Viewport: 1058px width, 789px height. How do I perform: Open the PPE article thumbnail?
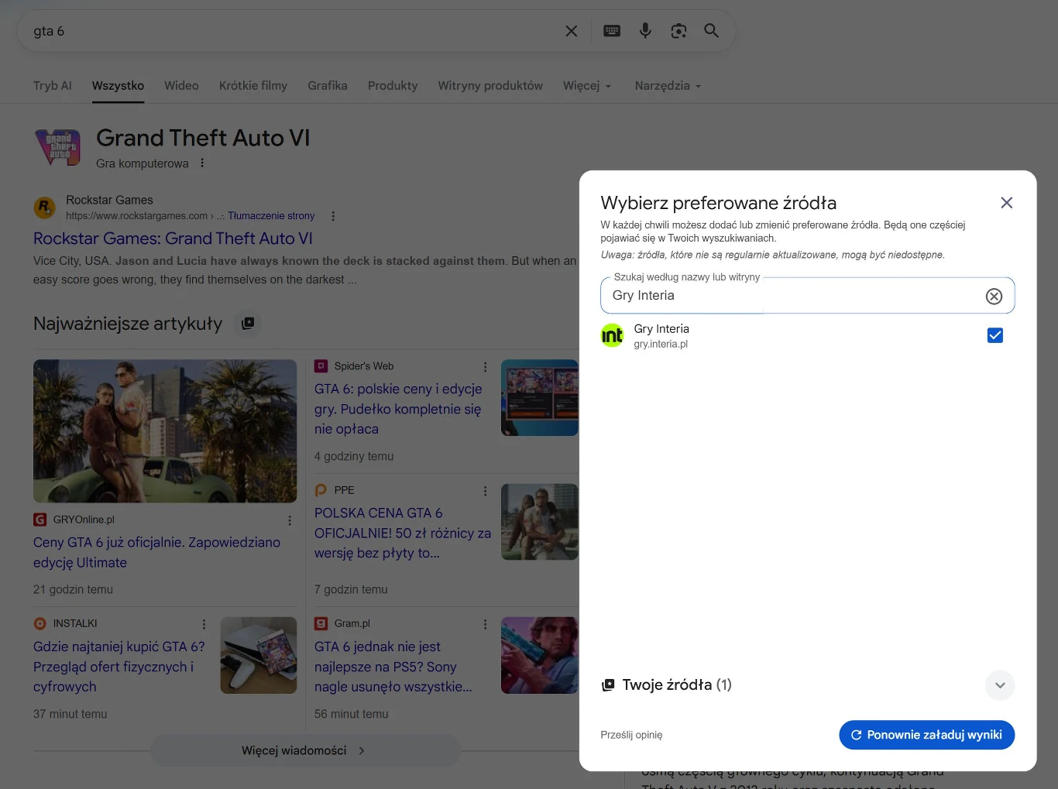(540, 522)
